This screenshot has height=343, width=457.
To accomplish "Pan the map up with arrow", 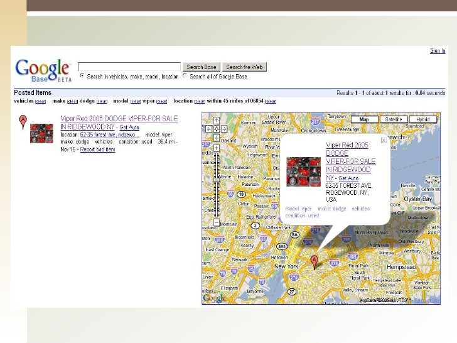I will (216, 120).
